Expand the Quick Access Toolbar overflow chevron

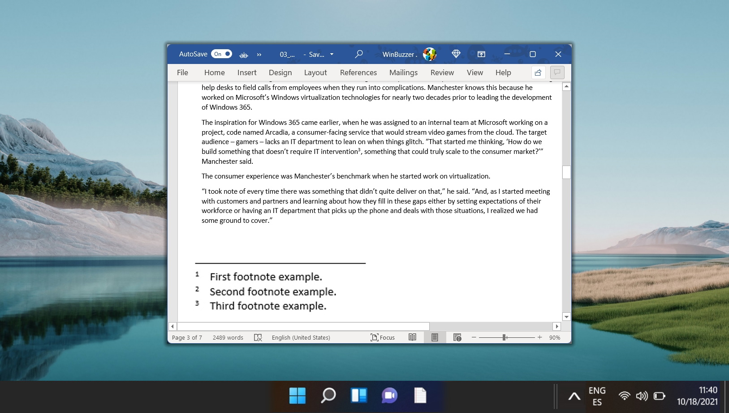click(259, 55)
